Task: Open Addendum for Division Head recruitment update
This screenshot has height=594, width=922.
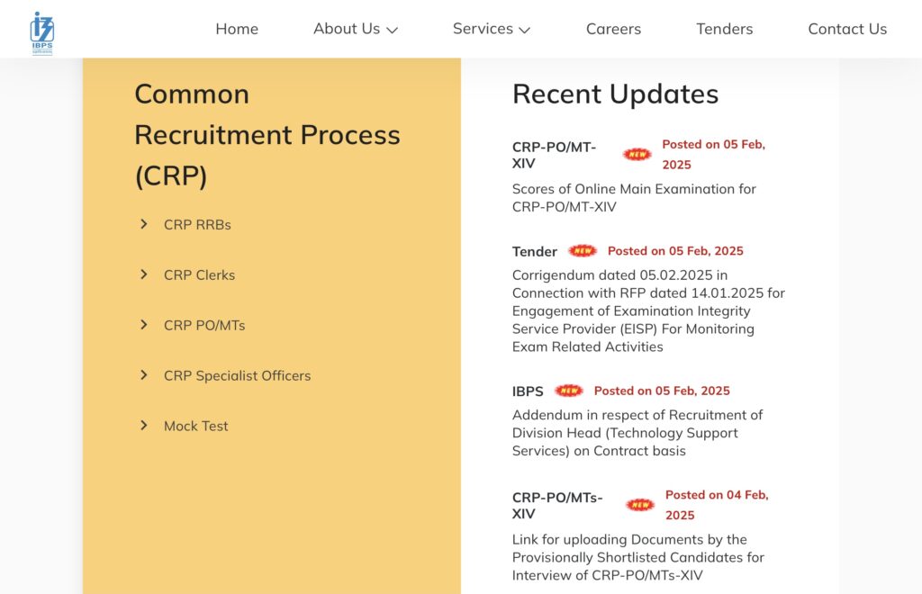Action: (x=637, y=433)
